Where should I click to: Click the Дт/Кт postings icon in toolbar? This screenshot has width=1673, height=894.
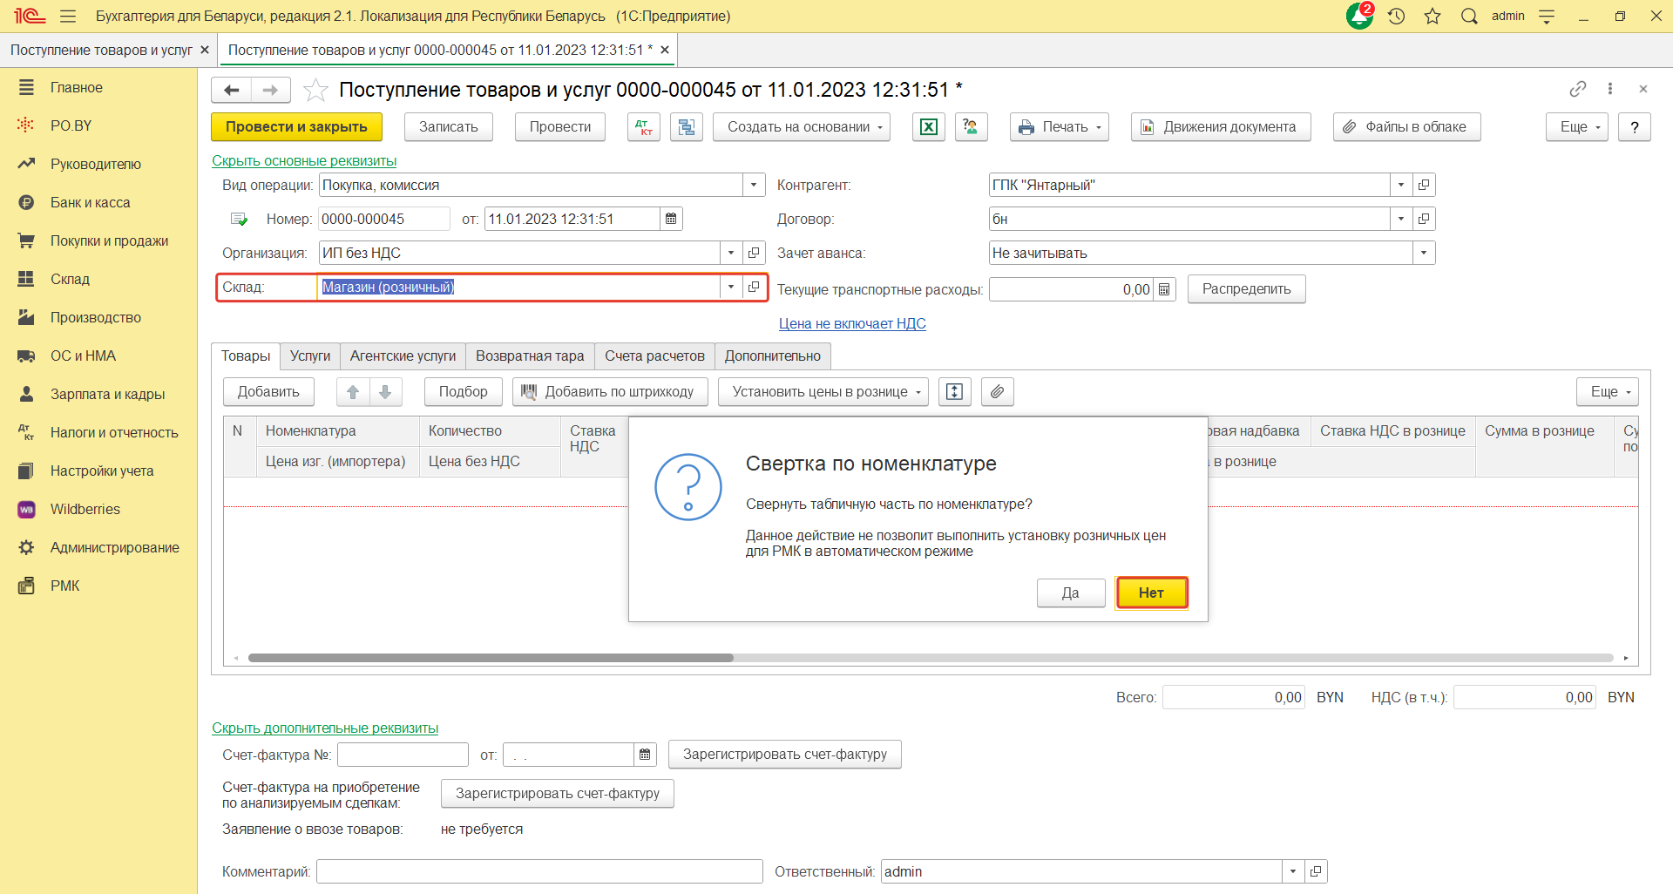[x=644, y=127]
